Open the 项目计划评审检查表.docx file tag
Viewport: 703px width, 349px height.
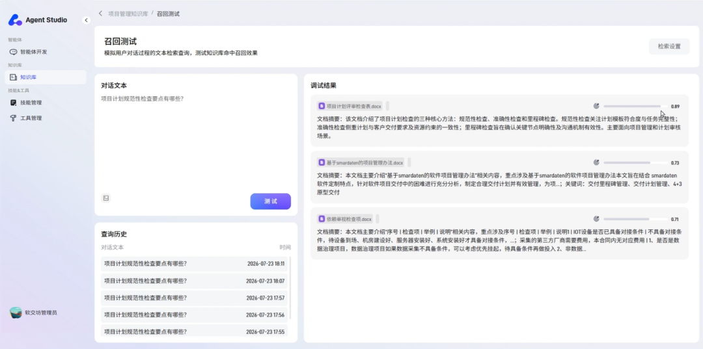pyautogui.click(x=350, y=106)
